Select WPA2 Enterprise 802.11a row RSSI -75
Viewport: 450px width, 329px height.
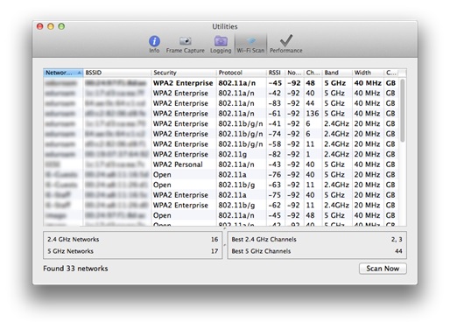[221, 195]
